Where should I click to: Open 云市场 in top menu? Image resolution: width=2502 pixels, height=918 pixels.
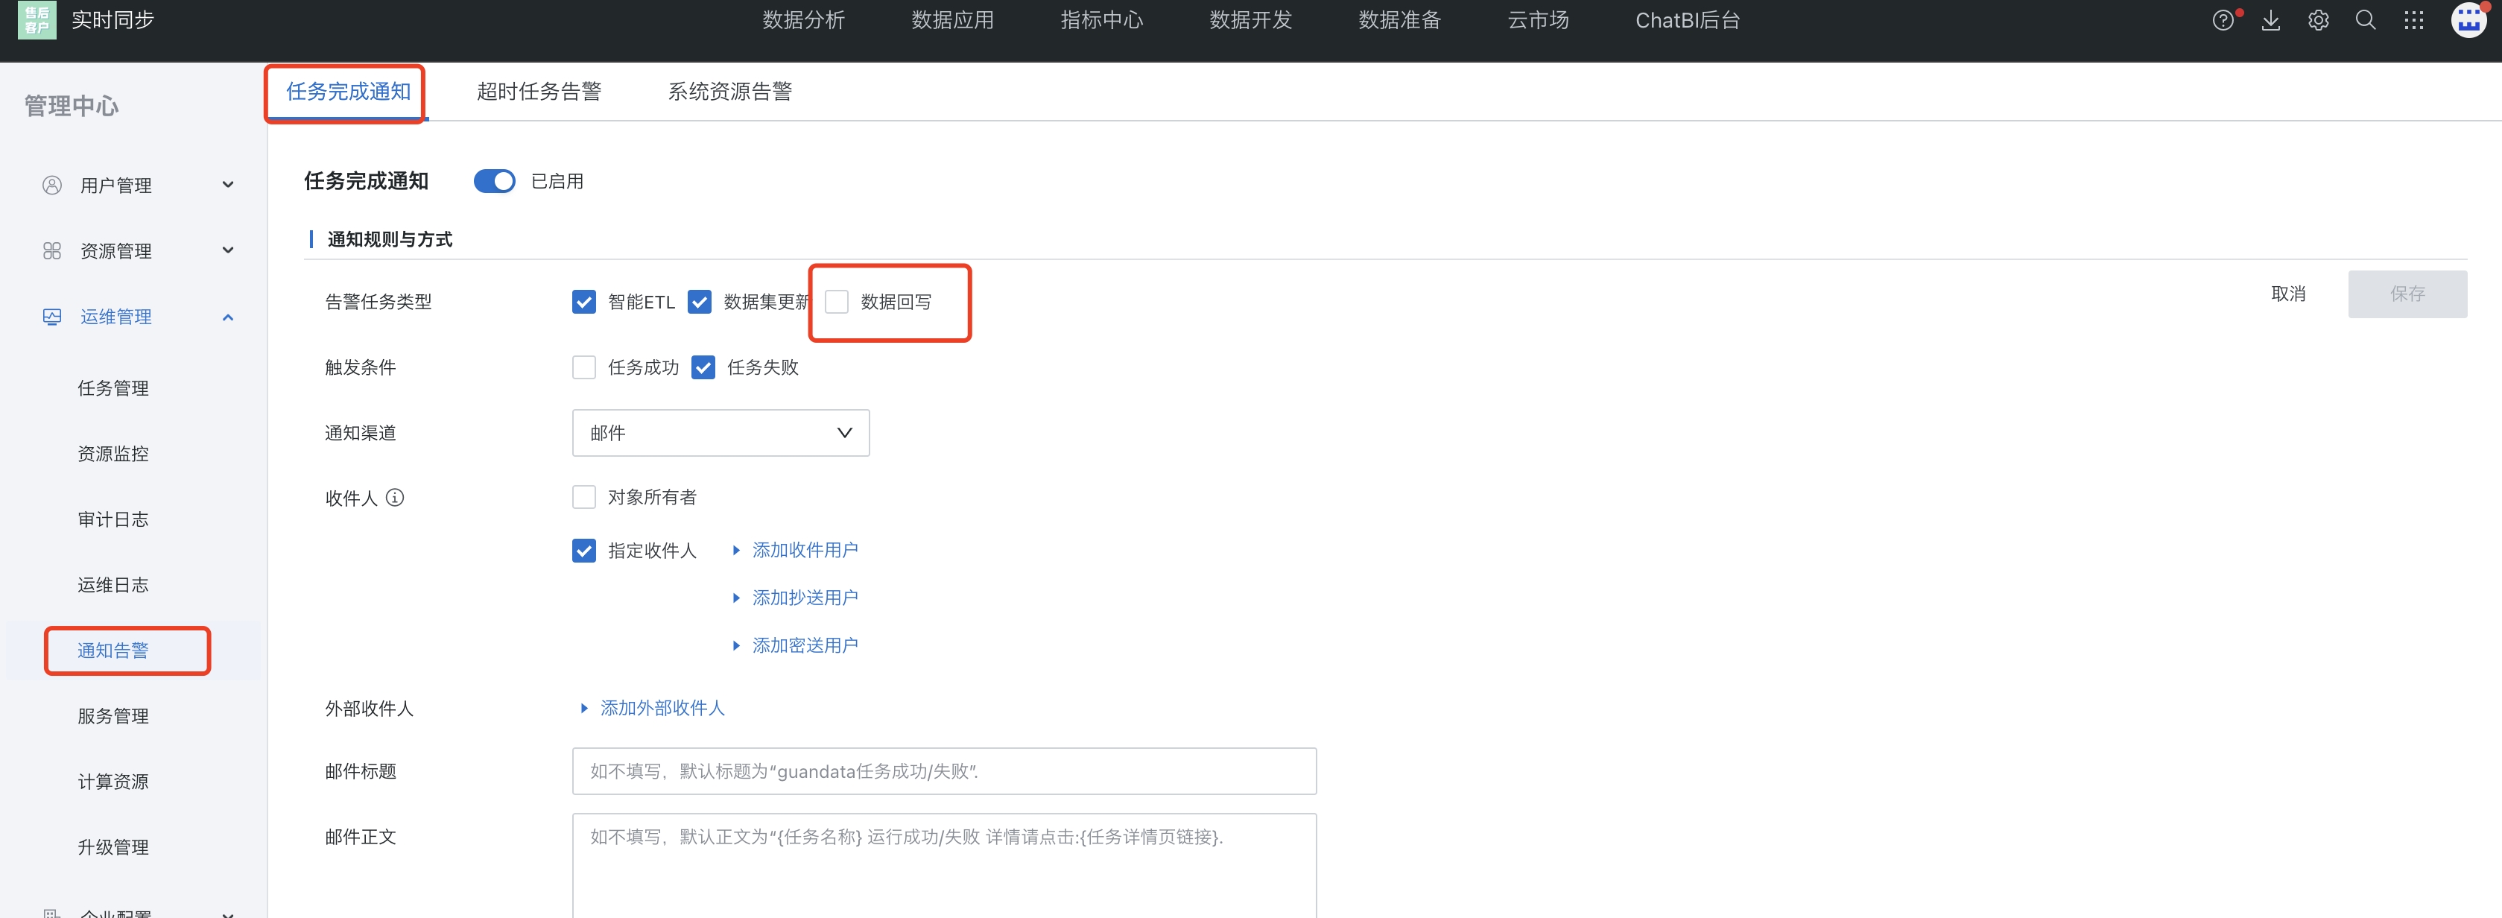(x=1539, y=20)
